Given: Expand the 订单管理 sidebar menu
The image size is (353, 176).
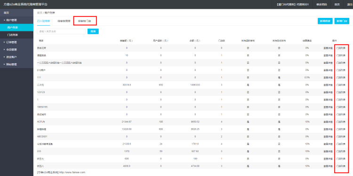Looking at the screenshot, I should [x=16, y=42].
